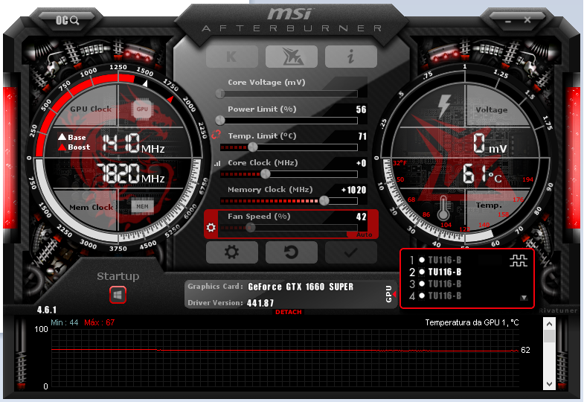Click the Fan Speed value 42
Viewport: 584px width, 402px height.
tap(361, 217)
